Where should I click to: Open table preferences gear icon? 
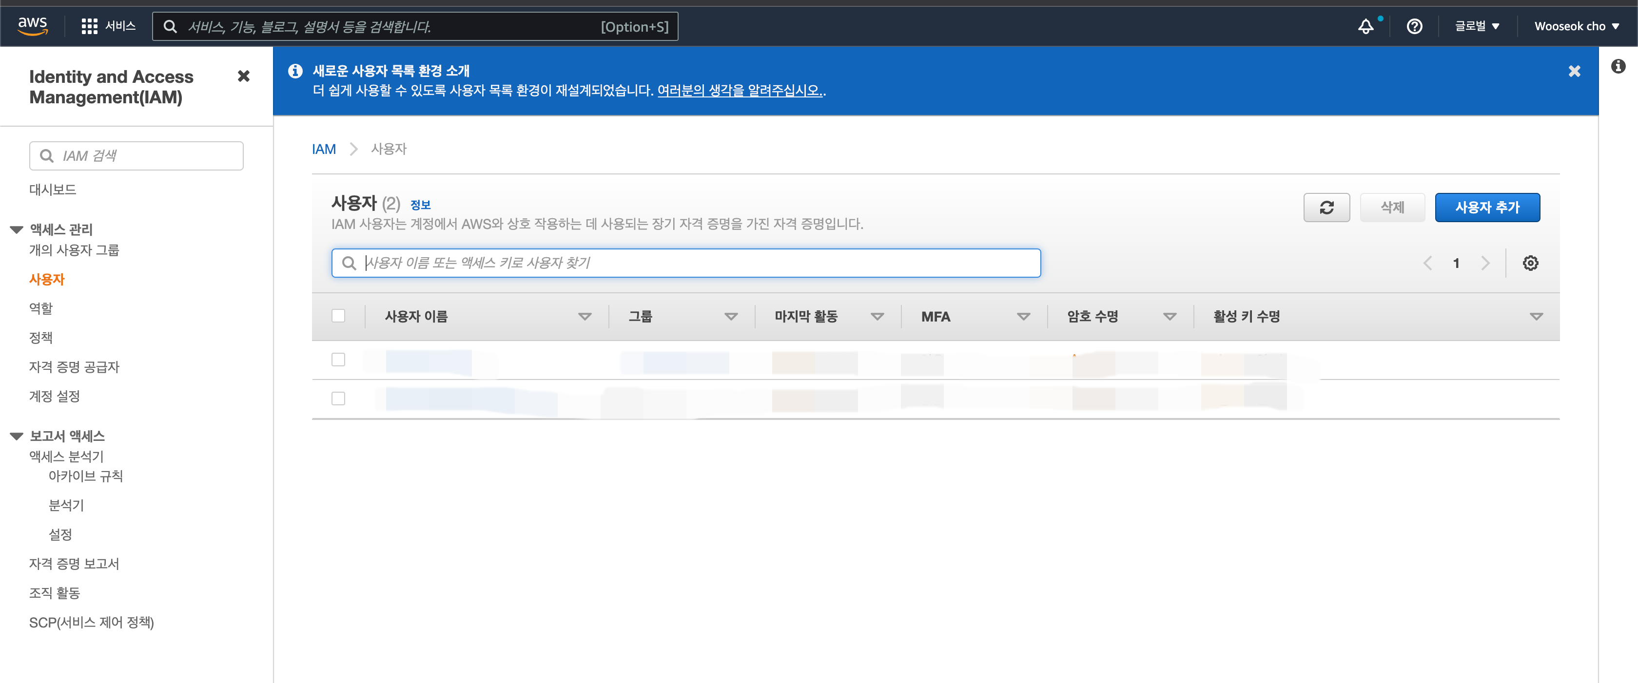(x=1530, y=263)
